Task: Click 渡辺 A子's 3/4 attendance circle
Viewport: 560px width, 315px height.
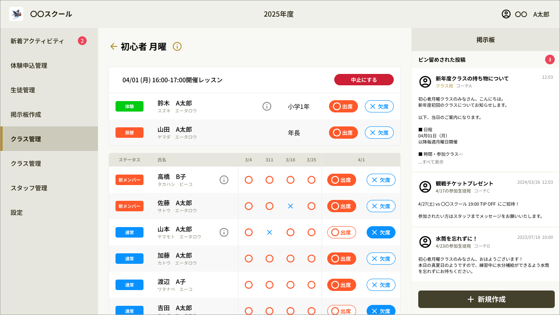Action: pos(248,285)
